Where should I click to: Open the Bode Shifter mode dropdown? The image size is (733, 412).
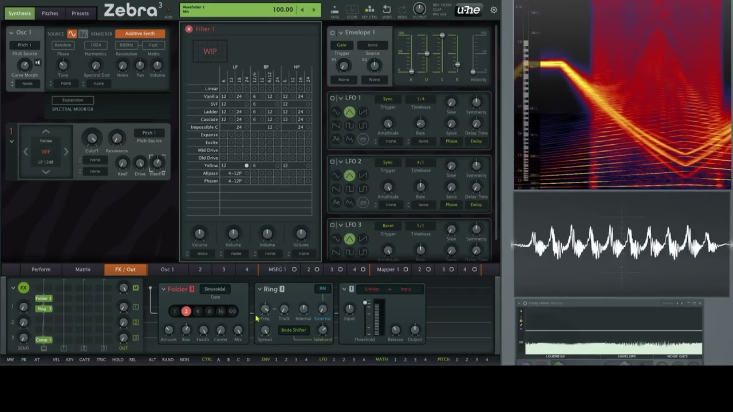pos(293,330)
